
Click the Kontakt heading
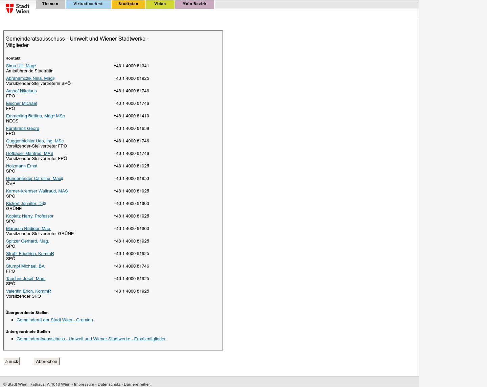pyautogui.click(x=13, y=58)
